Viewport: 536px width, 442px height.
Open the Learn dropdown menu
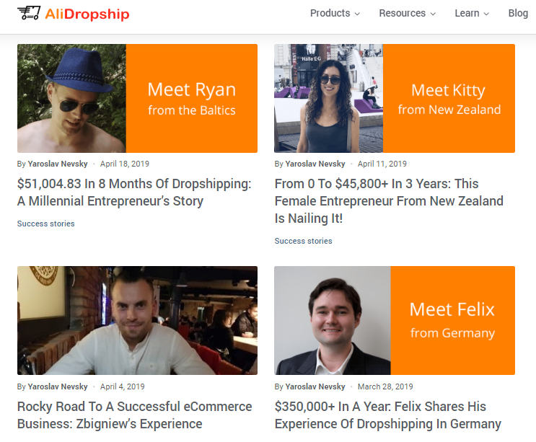click(472, 13)
